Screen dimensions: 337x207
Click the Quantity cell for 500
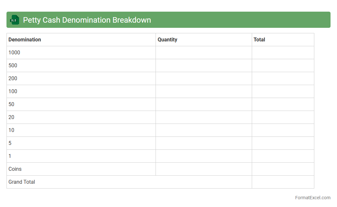[x=203, y=65]
